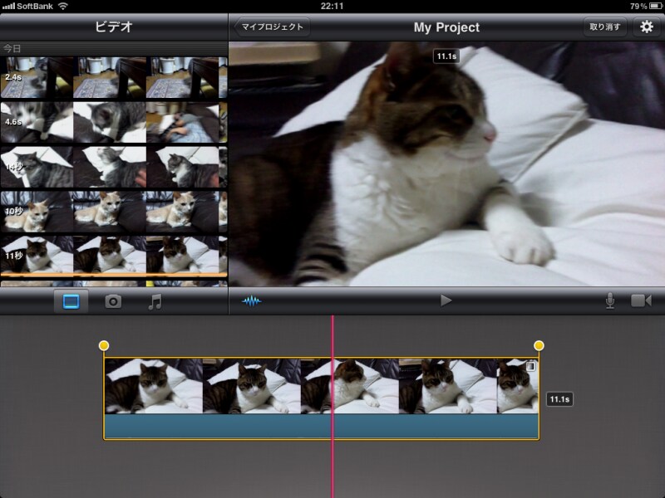The width and height of the screenshot is (665, 498).
Task: Tap the left yellow trim handle
Action: (x=104, y=345)
